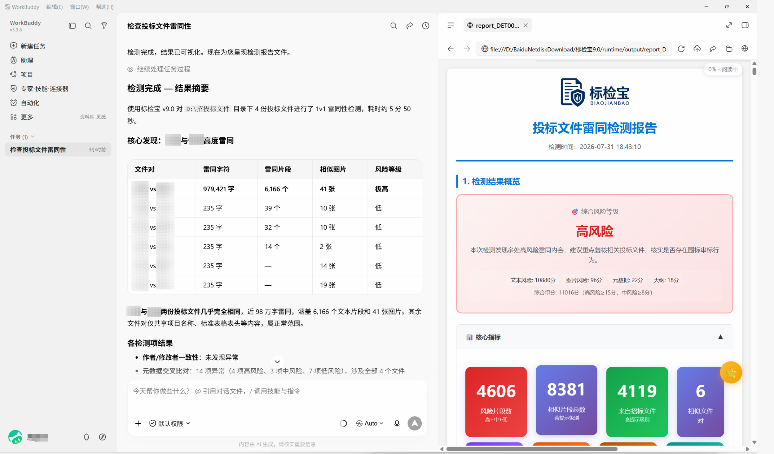Image resolution: width=774 pixels, height=454 pixels.
Task: Click the 标检宝 logo image
Action: point(595,92)
